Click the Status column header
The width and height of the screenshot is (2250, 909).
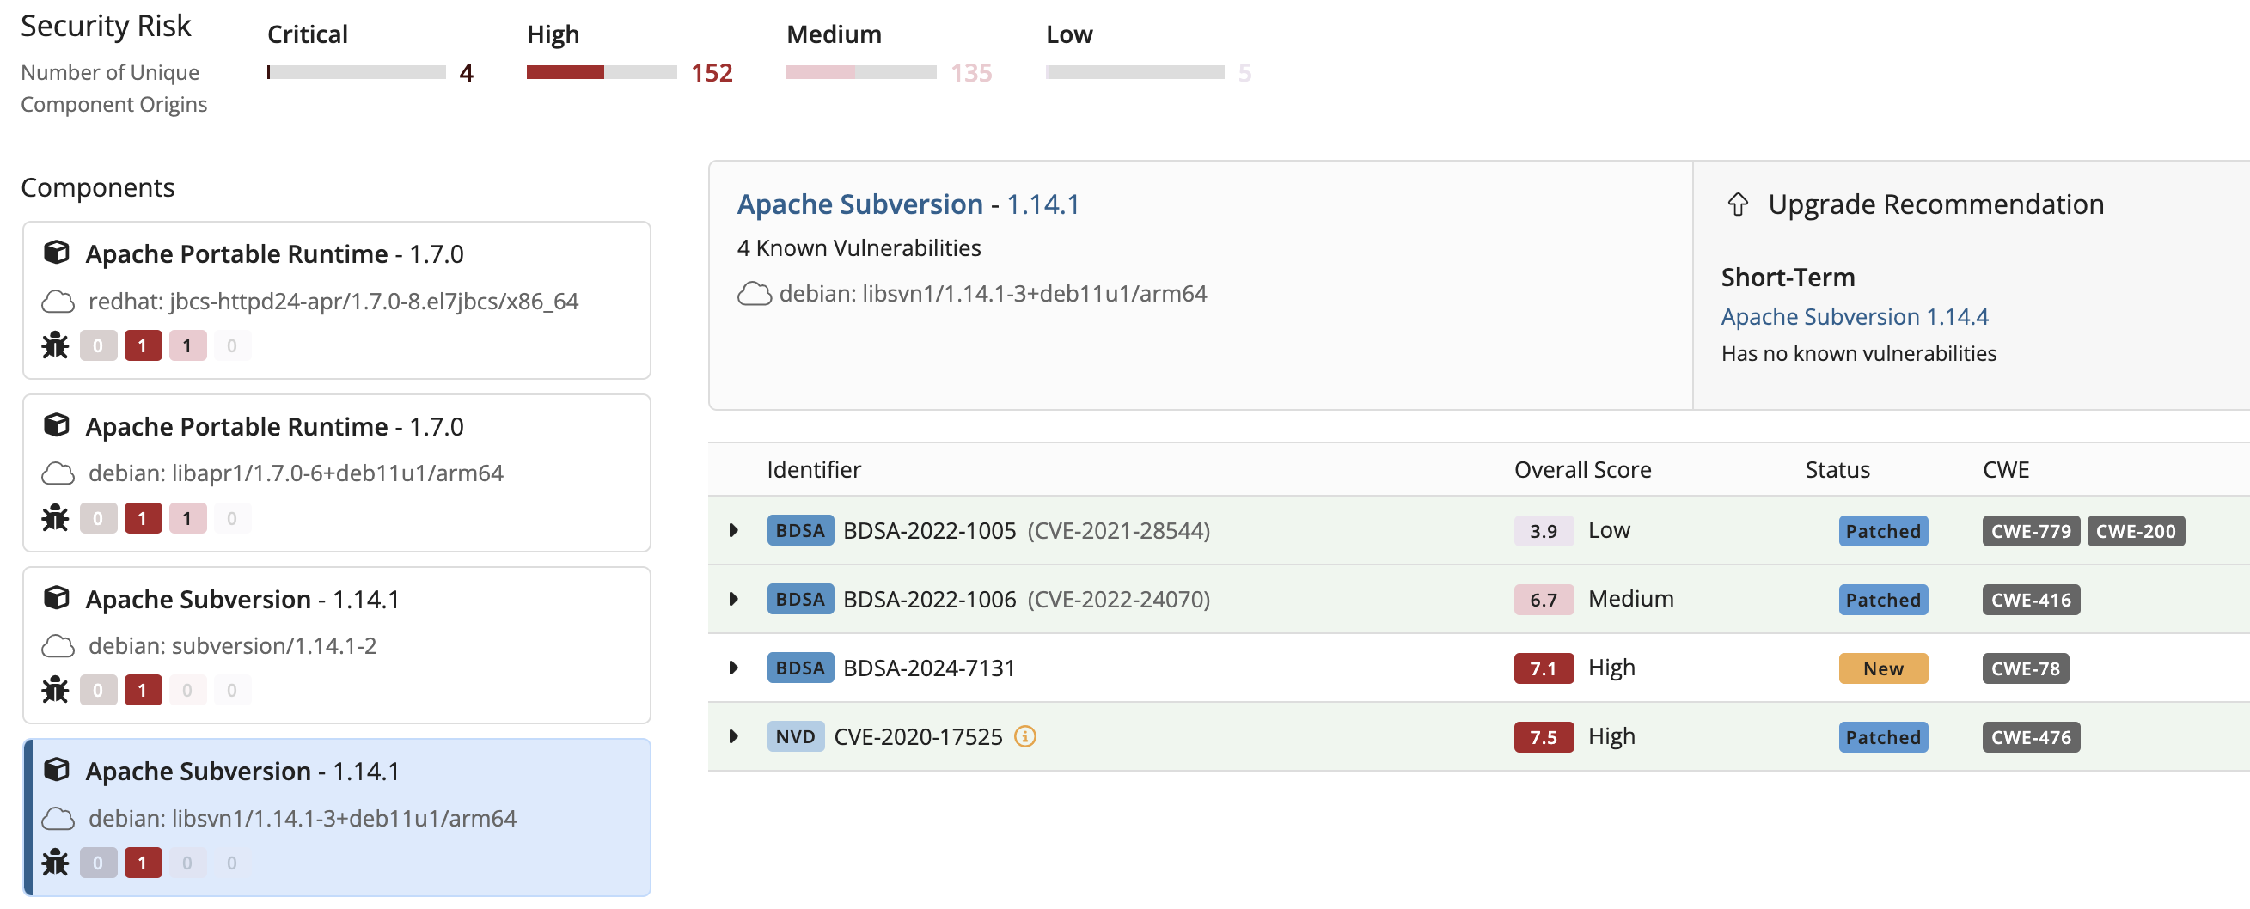1837,470
